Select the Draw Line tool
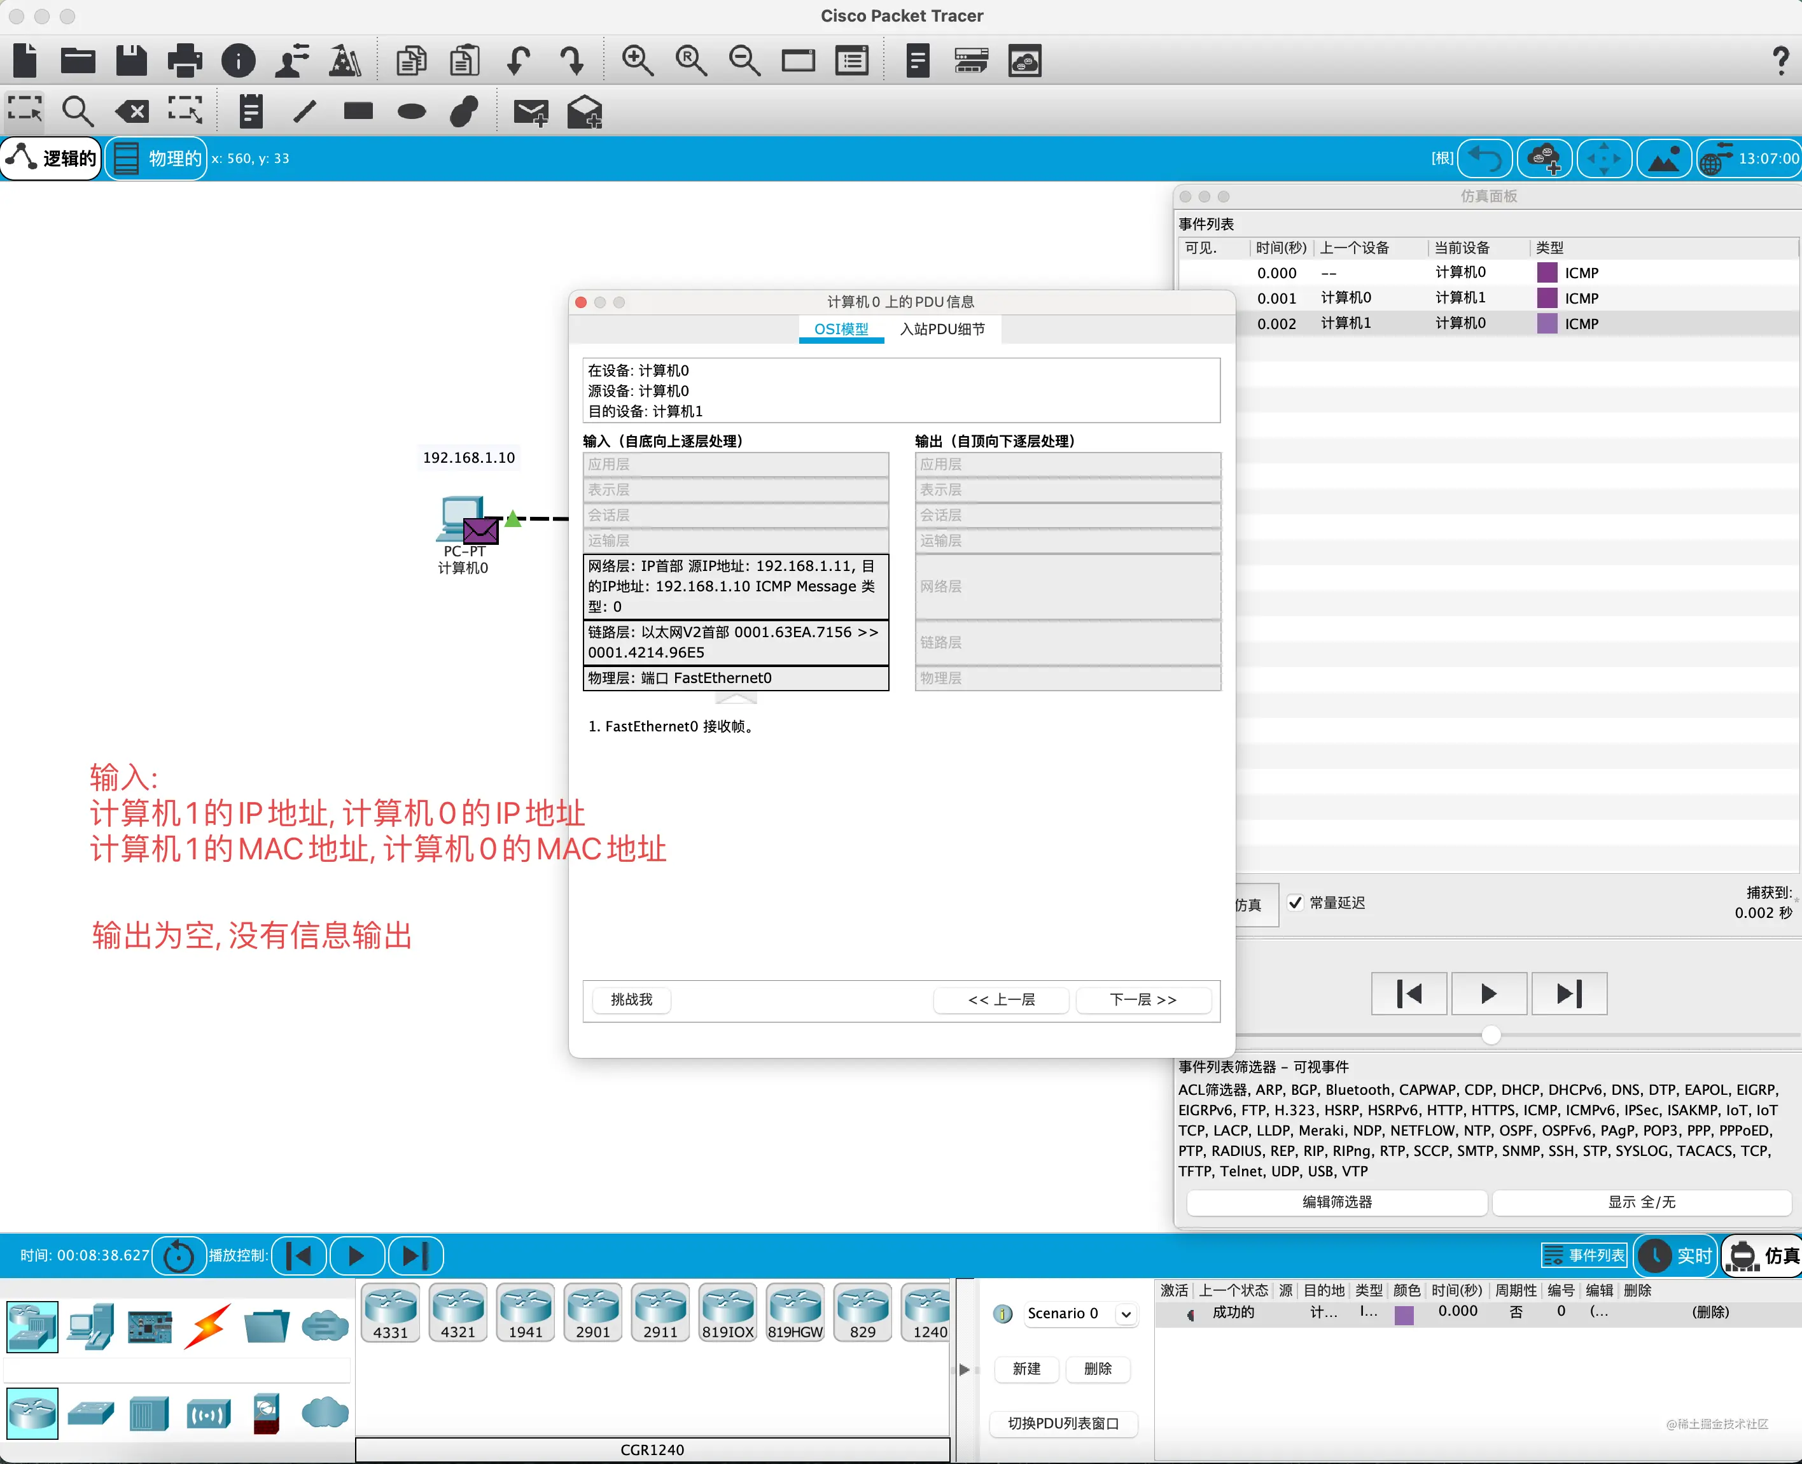 (x=304, y=111)
